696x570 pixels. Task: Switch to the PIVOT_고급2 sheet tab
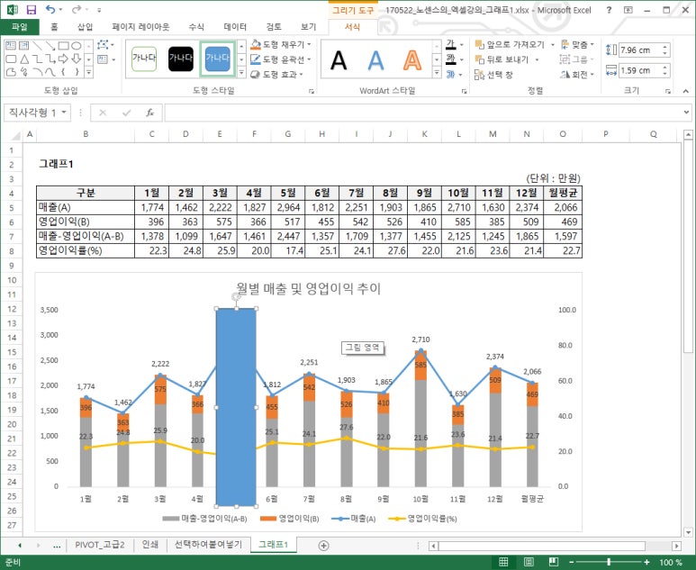coord(100,545)
